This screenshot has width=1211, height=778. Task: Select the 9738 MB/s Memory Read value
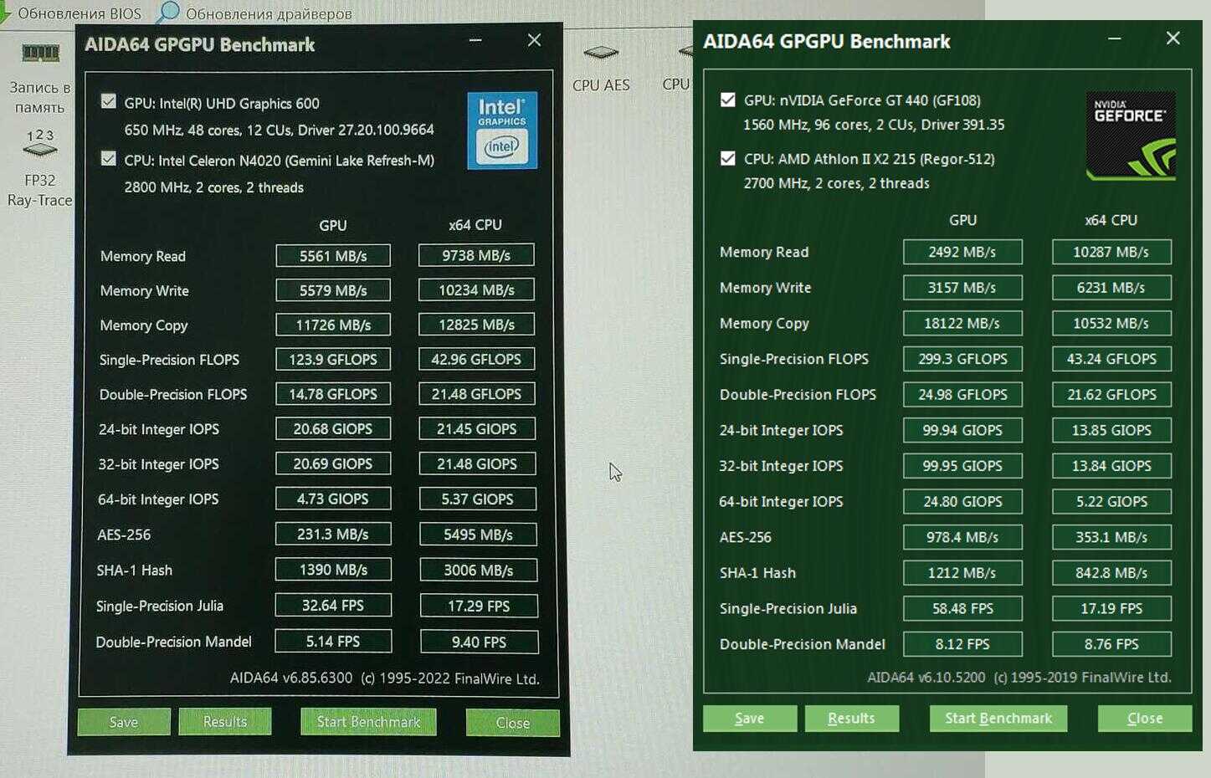476,255
